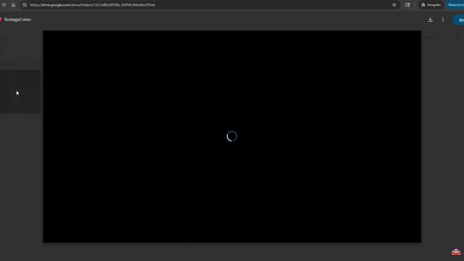Open the media/cast control icon in toolbar

coord(407,5)
